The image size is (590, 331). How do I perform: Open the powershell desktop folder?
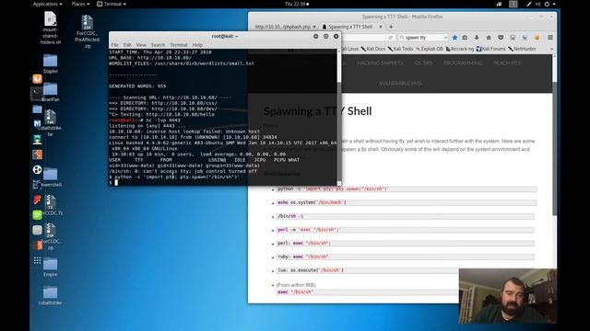click(51, 177)
